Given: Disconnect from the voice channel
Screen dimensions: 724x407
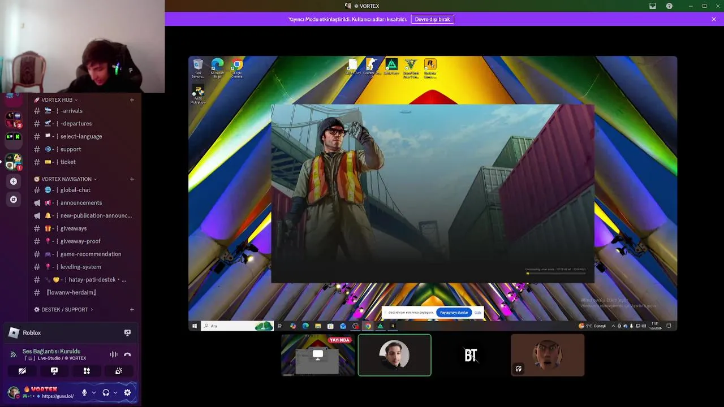Looking at the screenshot, I should tap(127, 354).
